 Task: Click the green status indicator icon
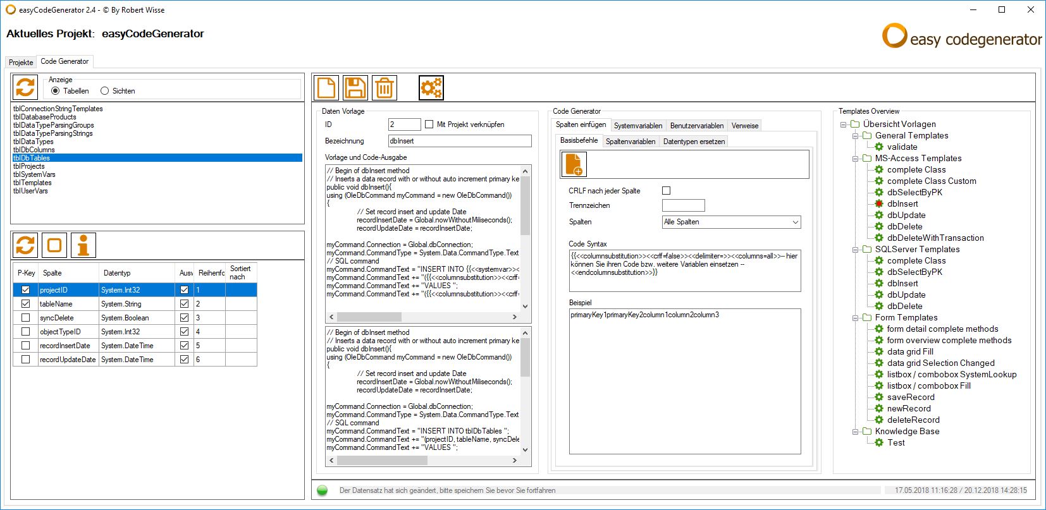point(323,490)
